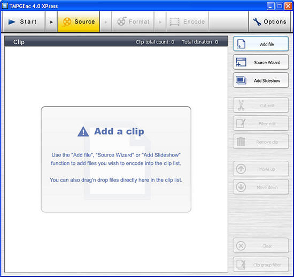
Task: Open Filter edit
Action: [261, 123]
